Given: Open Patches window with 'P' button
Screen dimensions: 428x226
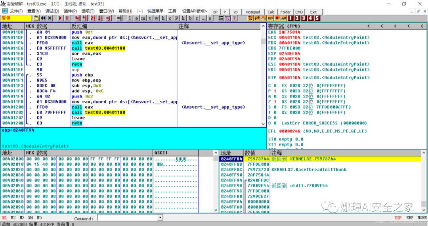Looking at the screenshot, I should [x=177, y=18].
